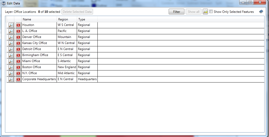Click the zoom to selected features icon

[205, 12]
